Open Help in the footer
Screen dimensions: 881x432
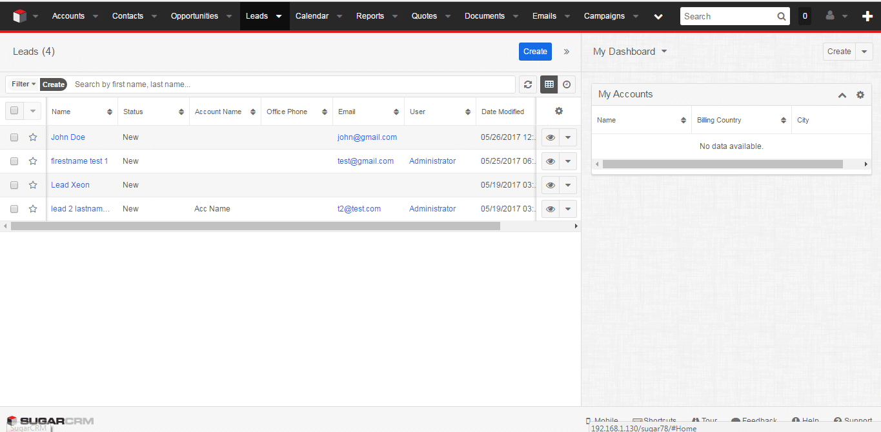tap(805, 420)
